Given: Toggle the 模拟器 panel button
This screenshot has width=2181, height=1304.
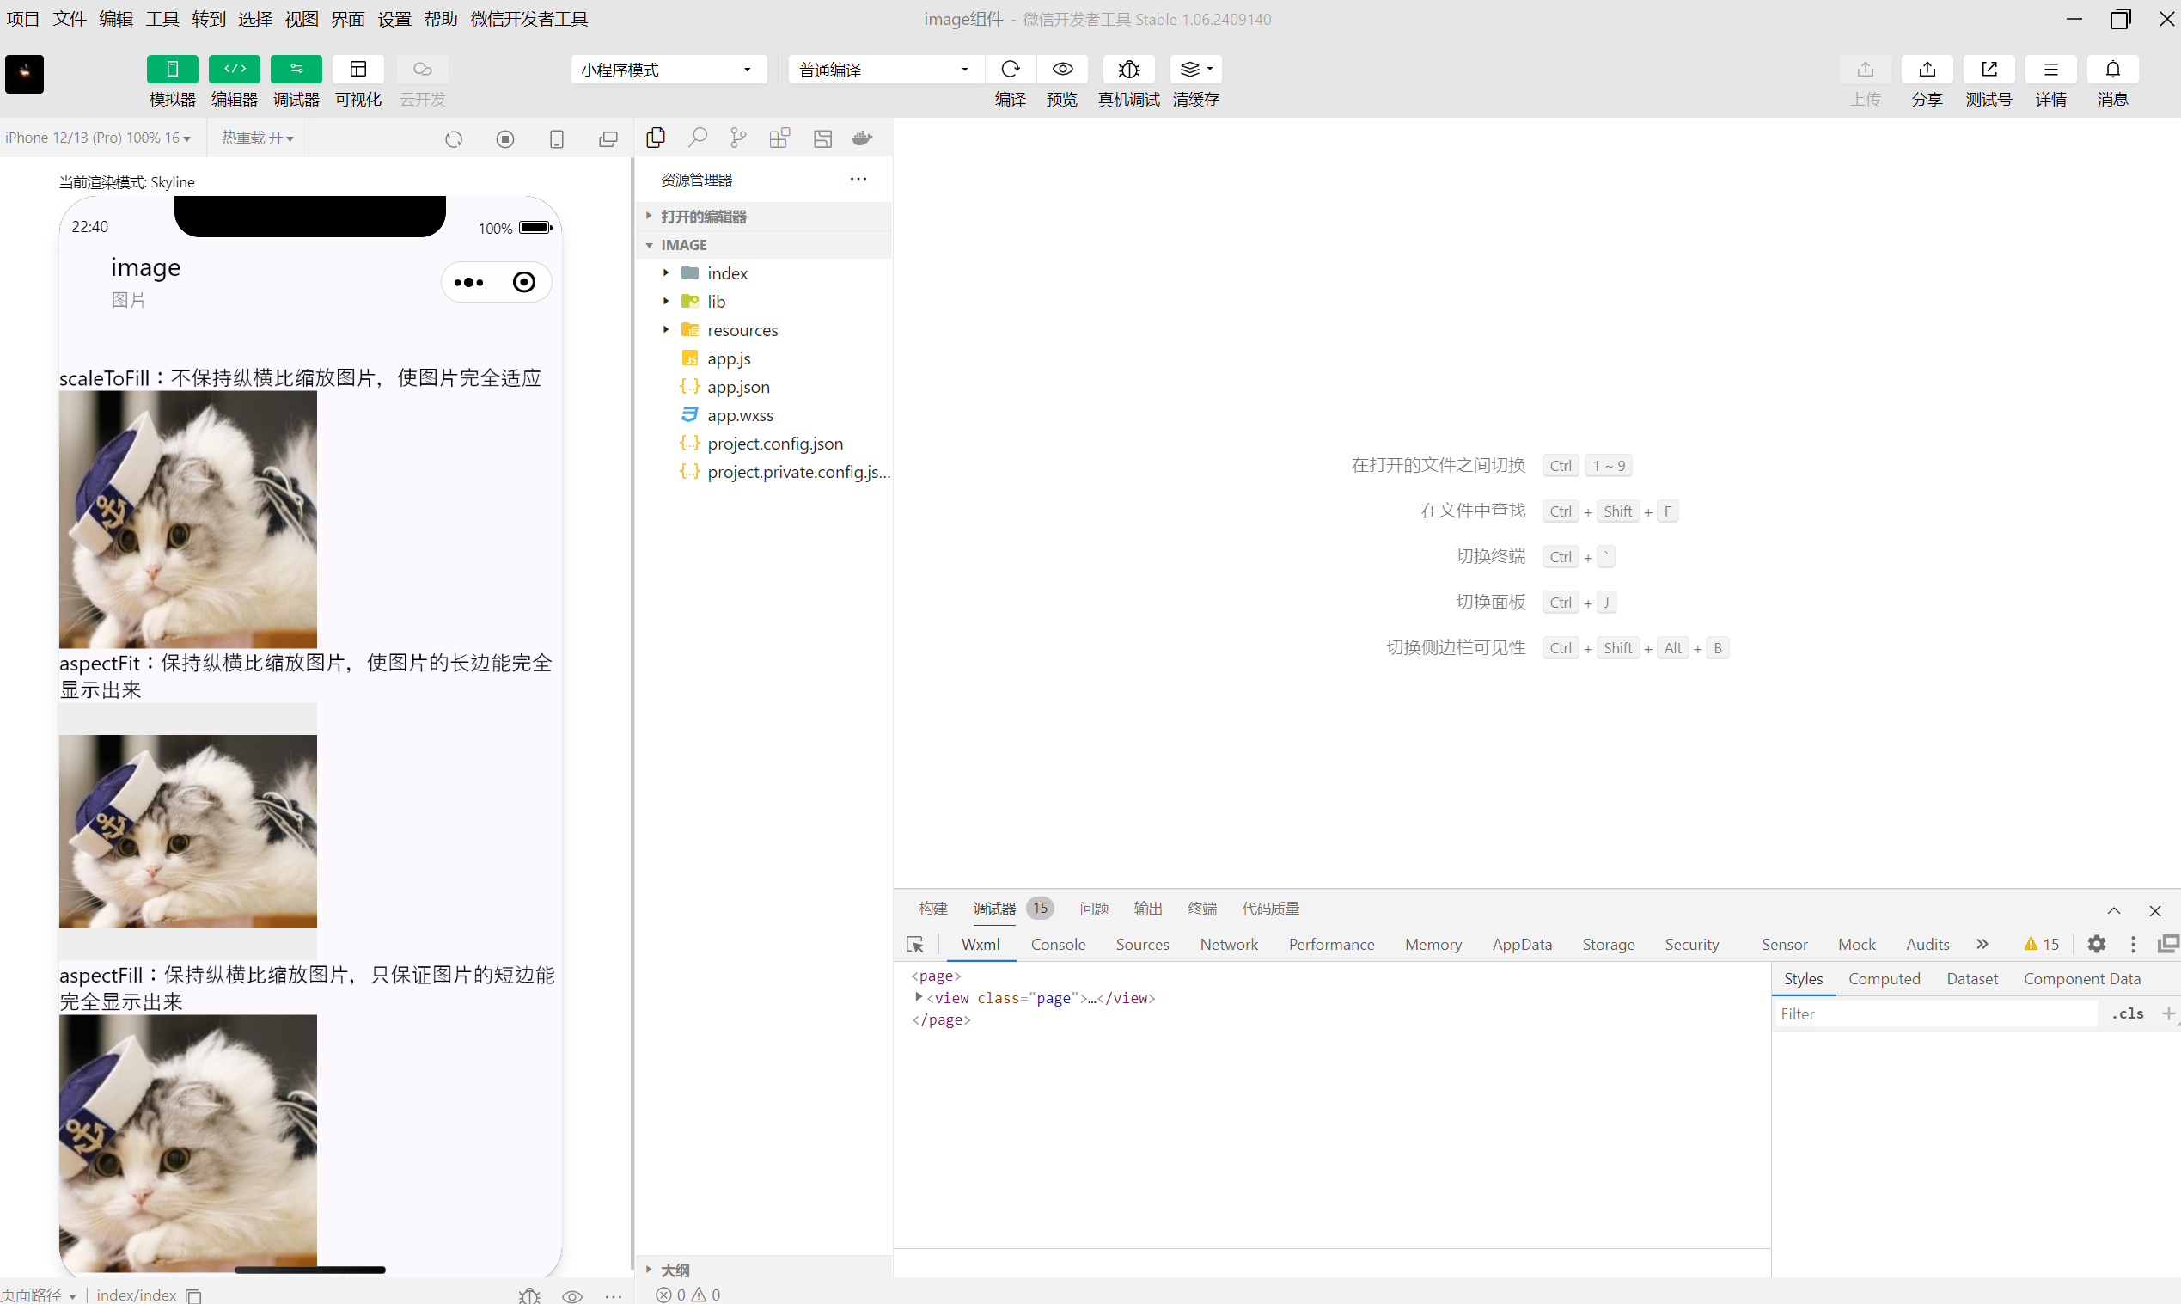Looking at the screenshot, I should click(x=172, y=70).
